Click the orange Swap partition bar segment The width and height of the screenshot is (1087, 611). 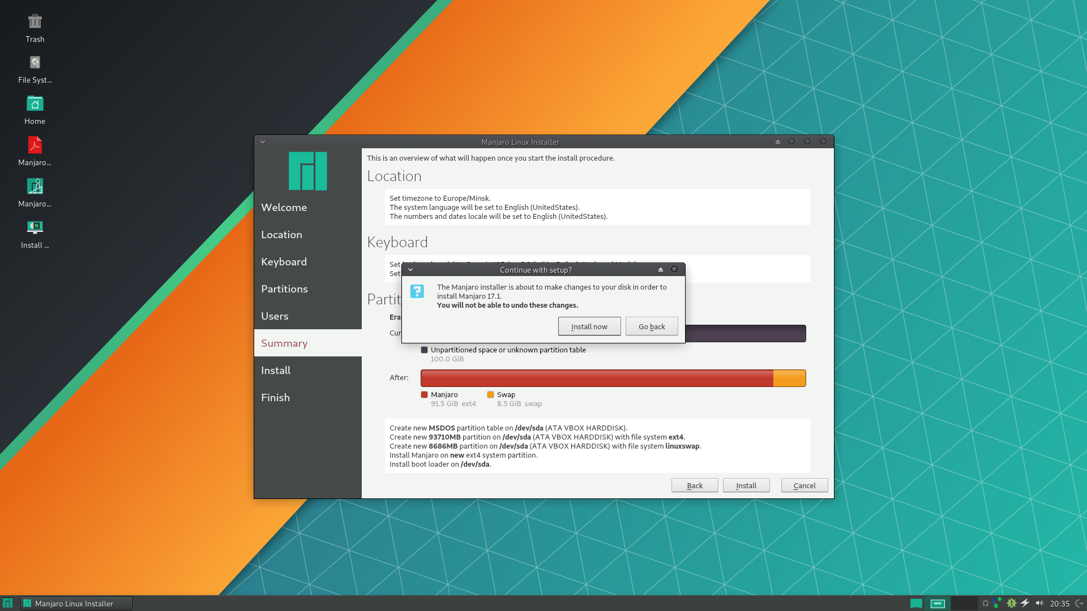(x=790, y=378)
